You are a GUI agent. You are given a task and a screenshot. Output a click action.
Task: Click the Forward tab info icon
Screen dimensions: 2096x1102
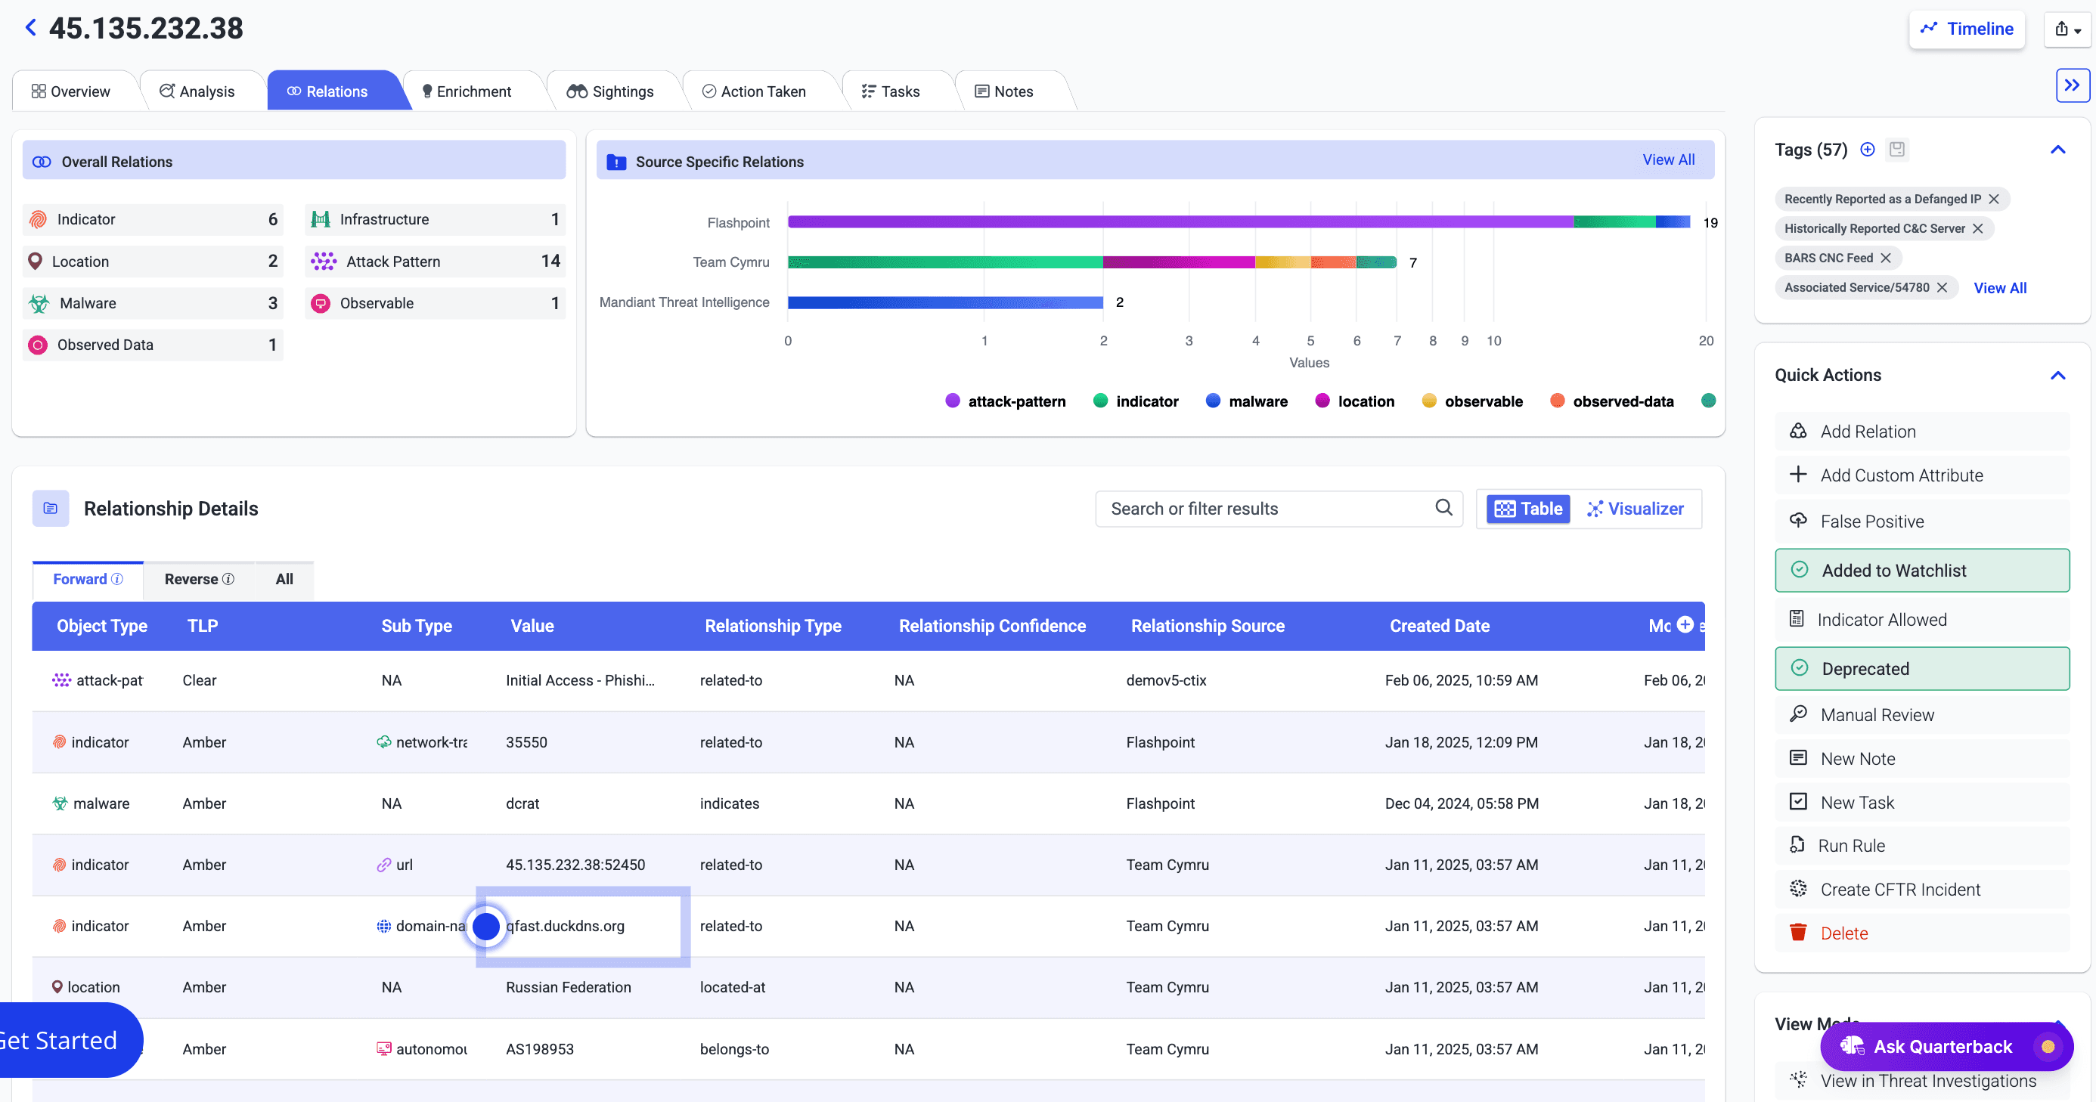[x=117, y=578]
